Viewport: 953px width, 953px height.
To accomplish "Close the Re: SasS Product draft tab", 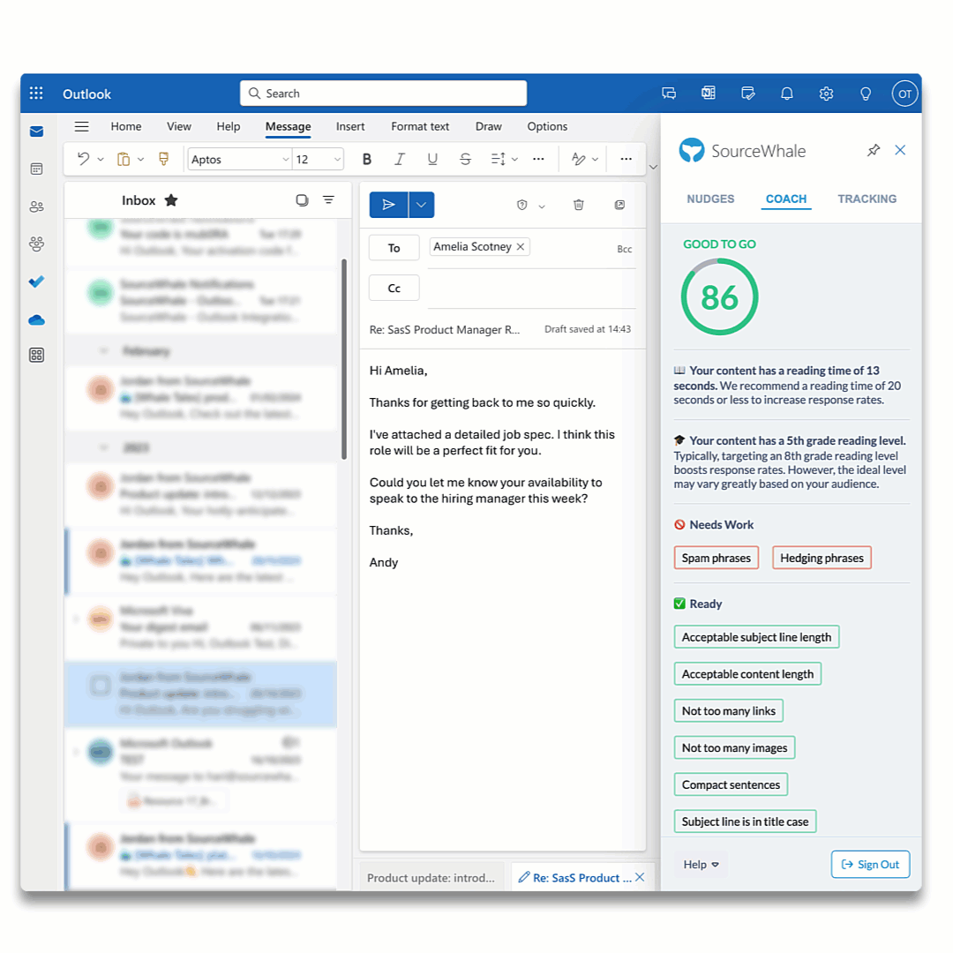I will coord(640,877).
